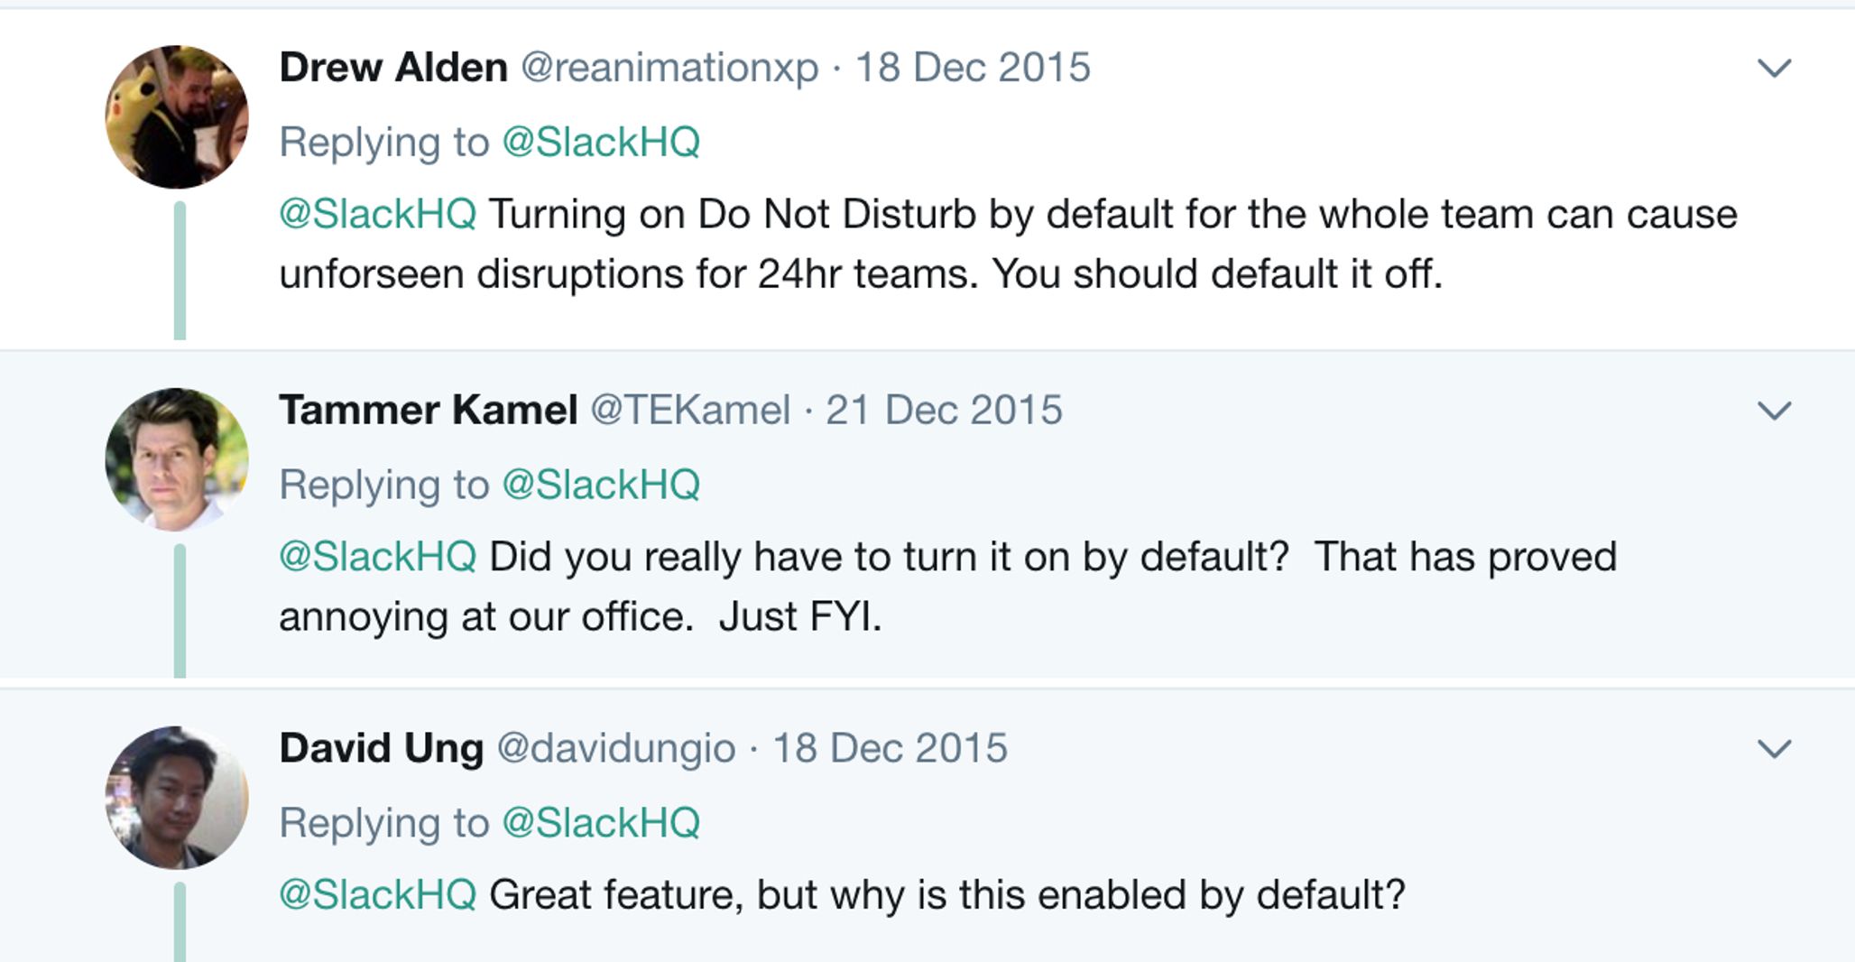Click the @davidungio handle
The width and height of the screenshot is (1855, 962).
(x=616, y=749)
